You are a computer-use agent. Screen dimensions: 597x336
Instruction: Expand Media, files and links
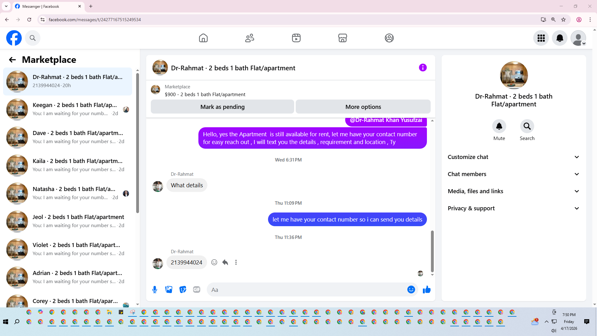click(x=514, y=191)
